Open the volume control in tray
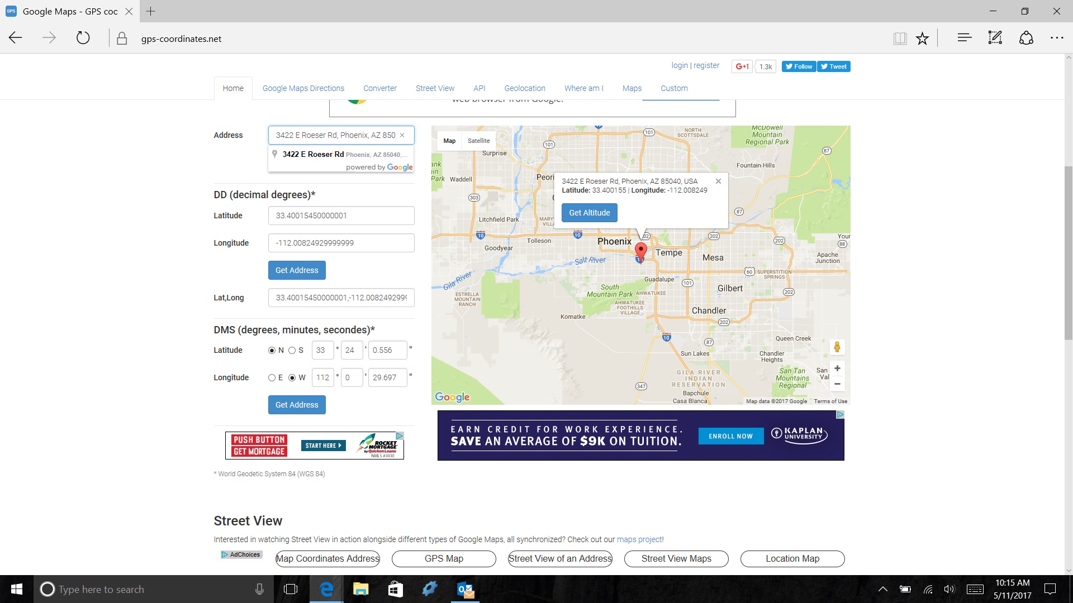The width and height of the screenshot is (1073, 603). (949, 589)
